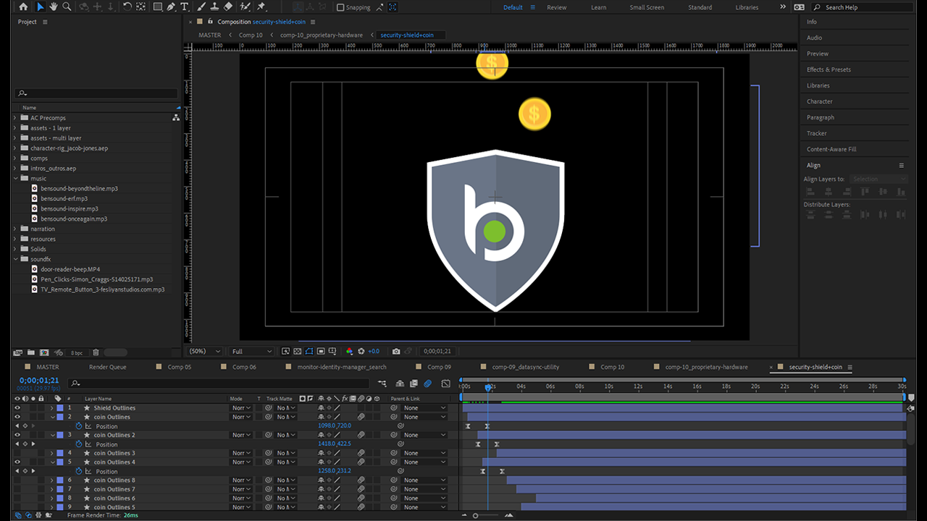The image size is (927, 521).
Task: Click the Home icon in toolbar
Action: (23, 7)
